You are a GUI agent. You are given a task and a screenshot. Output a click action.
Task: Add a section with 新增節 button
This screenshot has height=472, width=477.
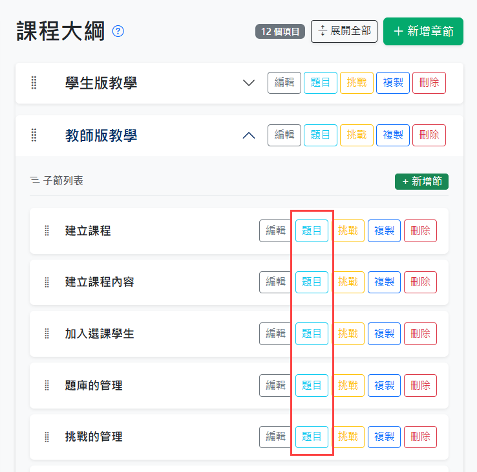tap(421, 181)
